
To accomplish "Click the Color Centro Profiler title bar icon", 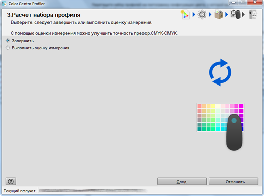I will click(4, 4).
